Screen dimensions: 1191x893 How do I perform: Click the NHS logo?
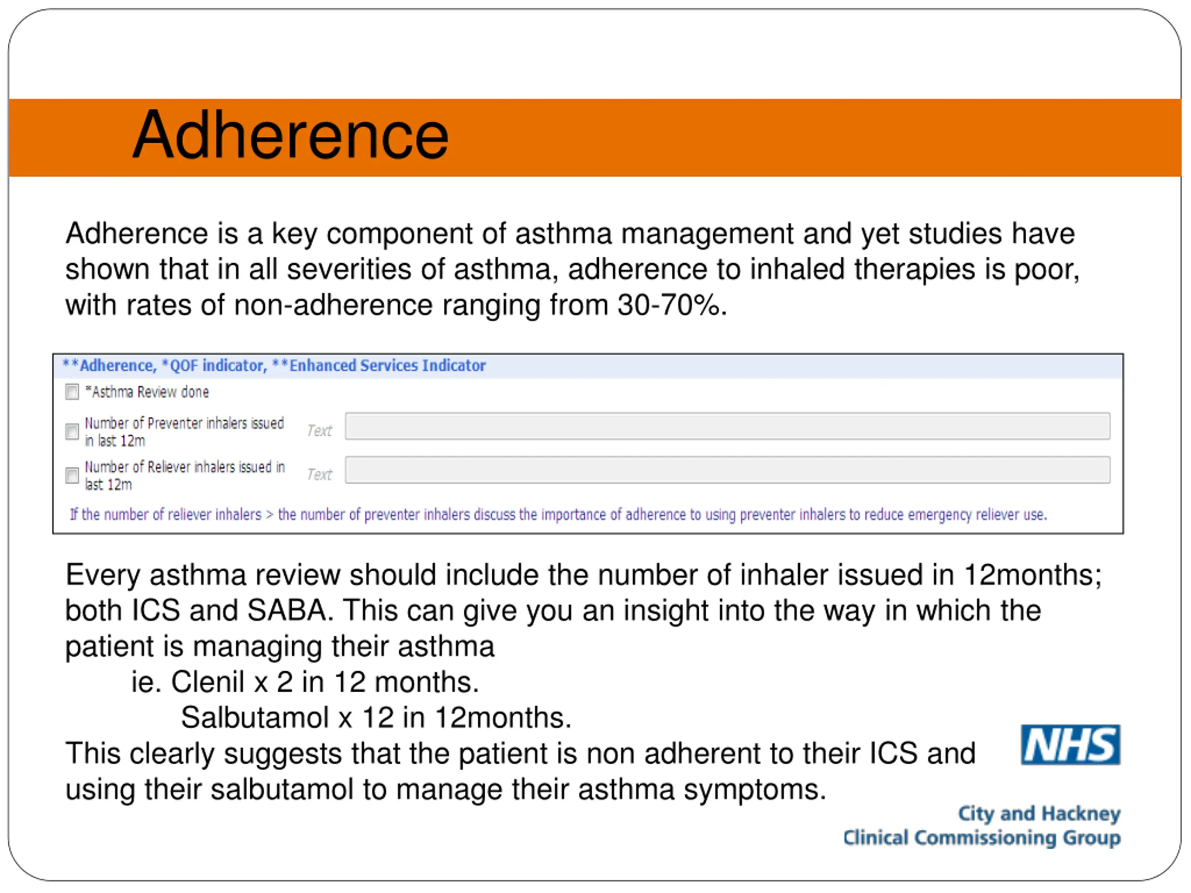coord(1071,745)
